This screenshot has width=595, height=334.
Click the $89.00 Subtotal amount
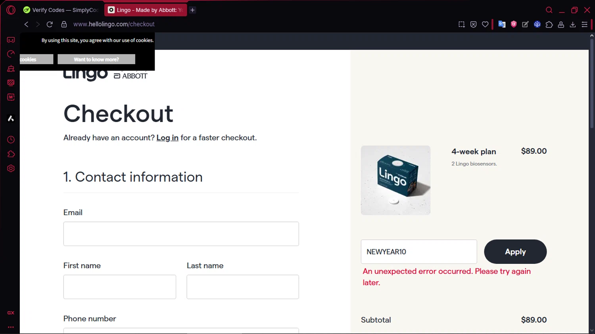click(x=534, y=320)
